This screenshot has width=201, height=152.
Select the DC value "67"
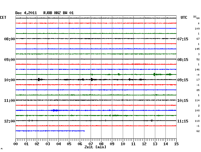pos(198,39)
